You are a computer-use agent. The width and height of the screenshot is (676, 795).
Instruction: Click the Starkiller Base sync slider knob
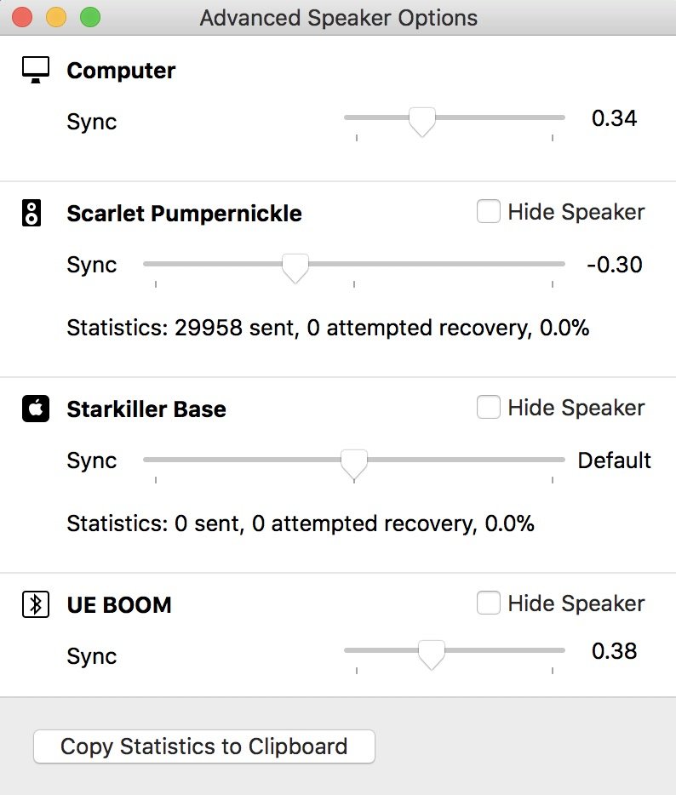coord(353,462)
